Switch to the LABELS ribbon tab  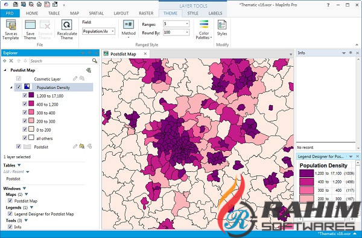pos(215,13)
